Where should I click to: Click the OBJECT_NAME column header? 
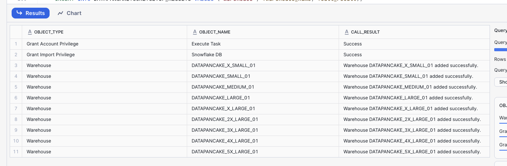(215, 32)
